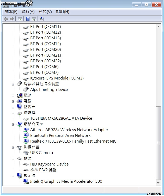Click the USB Camera device icon
The image size is (164, 196).
click(26, 153)
